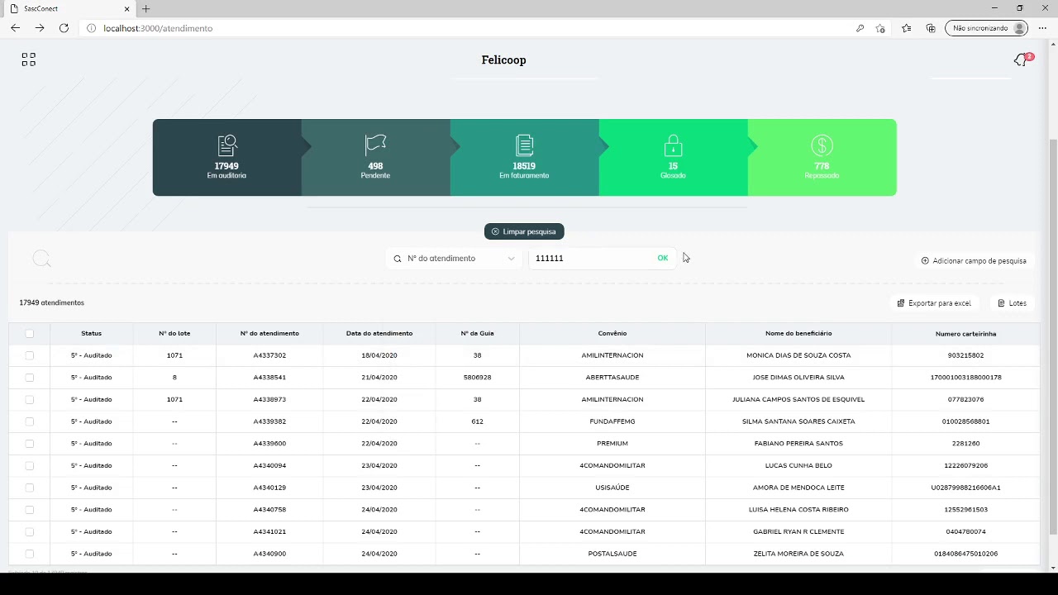Select the Pendente 498 stage

(376, 158)
